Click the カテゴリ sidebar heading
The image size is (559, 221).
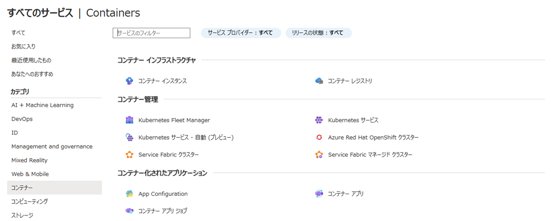[x=20, y=92]
